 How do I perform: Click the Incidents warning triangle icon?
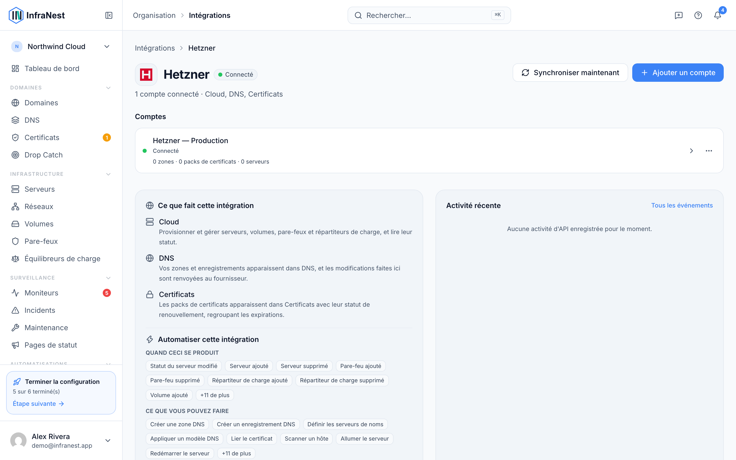(15, 310)
